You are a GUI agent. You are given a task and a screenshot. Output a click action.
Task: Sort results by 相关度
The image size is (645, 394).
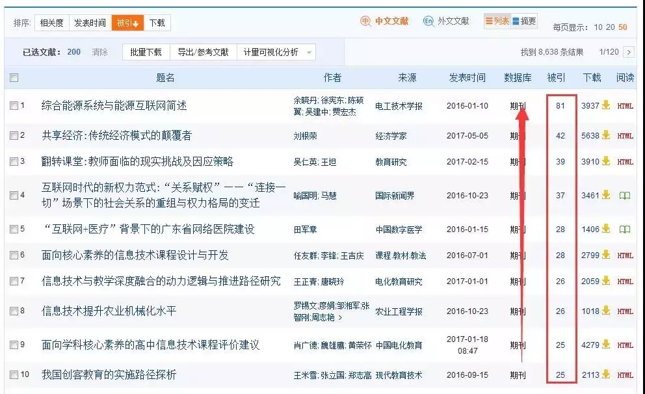coord(52,23)
